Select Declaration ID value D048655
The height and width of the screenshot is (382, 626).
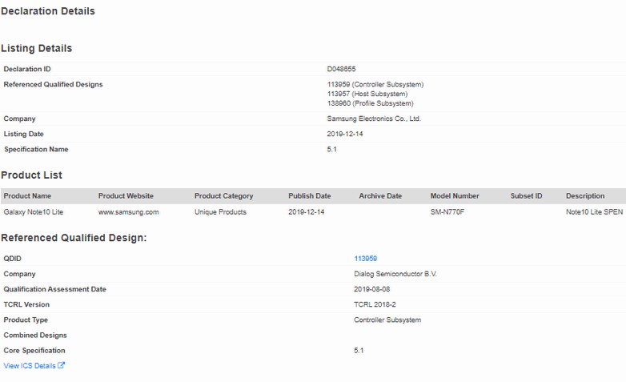341,69
